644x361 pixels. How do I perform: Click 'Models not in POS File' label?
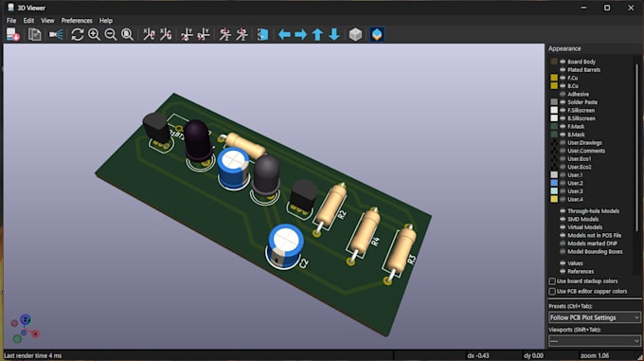pyautogui.click(x=595, y=235)
